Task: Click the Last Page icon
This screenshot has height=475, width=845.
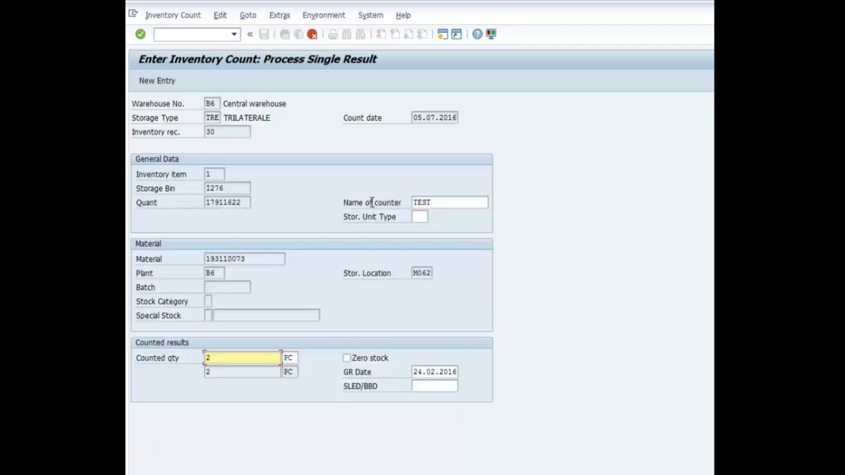Action: click(x=422, y=34)
